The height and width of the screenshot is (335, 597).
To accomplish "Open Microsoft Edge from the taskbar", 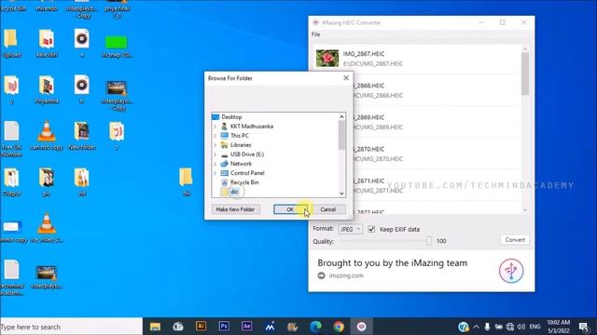I will (x=315, y=327).
